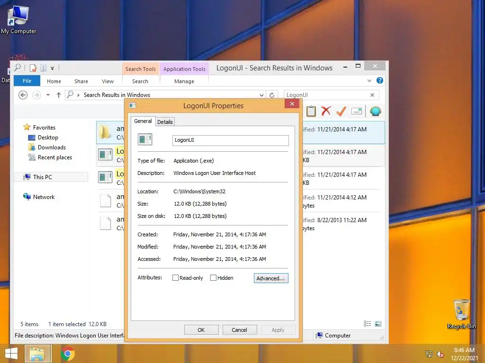485x363 pixels.
Task: Switch to large icons view layout icon
Action: click(x=377, y=323)
